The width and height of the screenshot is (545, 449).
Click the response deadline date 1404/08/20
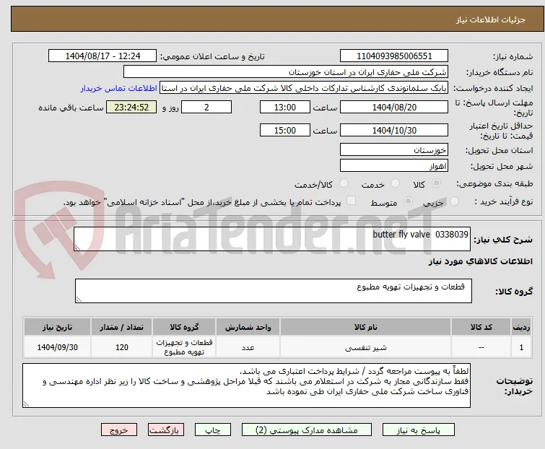point(394,107)
